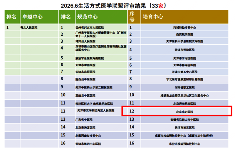Select the 天津市宁河区医院 cell

(x=184, y=58)
